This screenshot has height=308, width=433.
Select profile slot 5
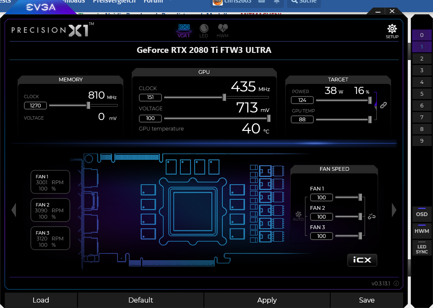422,94
